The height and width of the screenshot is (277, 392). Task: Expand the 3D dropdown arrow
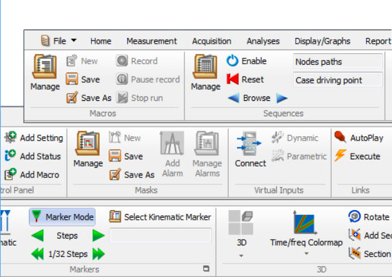coord(241,256)
